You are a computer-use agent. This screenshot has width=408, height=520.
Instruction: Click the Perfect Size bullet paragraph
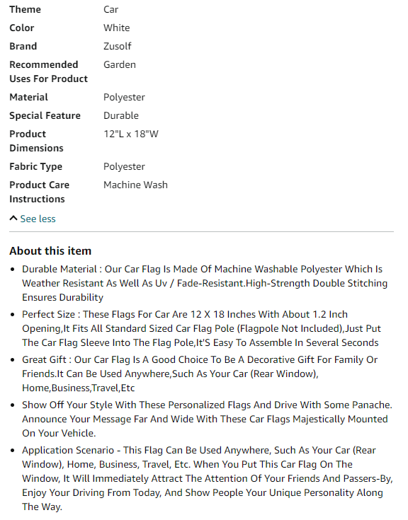point(201,328)
